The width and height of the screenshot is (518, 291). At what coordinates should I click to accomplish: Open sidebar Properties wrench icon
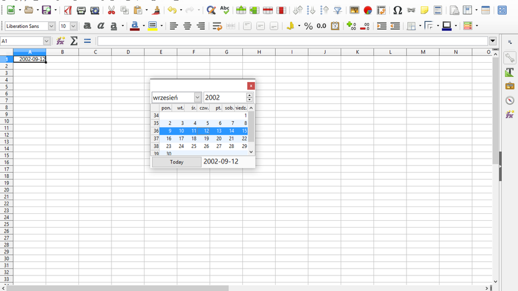510,58
